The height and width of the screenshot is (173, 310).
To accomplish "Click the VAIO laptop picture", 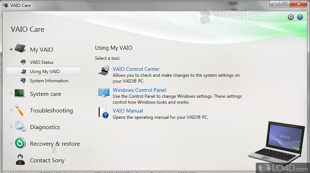I will 276,143.
